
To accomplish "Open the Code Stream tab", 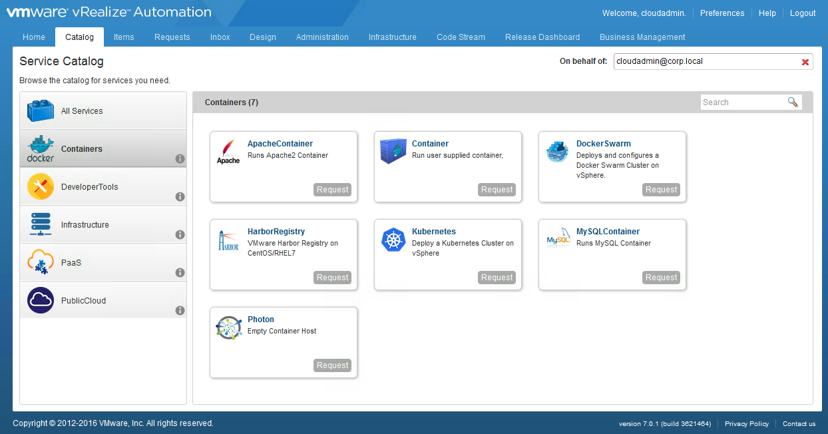I will click(x=461, y=37).
